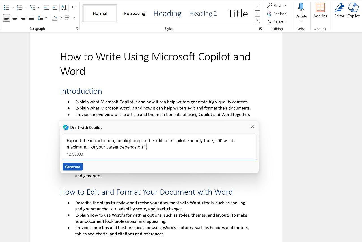
Task: Click Find in Editing group
Action: coord(274,5)
